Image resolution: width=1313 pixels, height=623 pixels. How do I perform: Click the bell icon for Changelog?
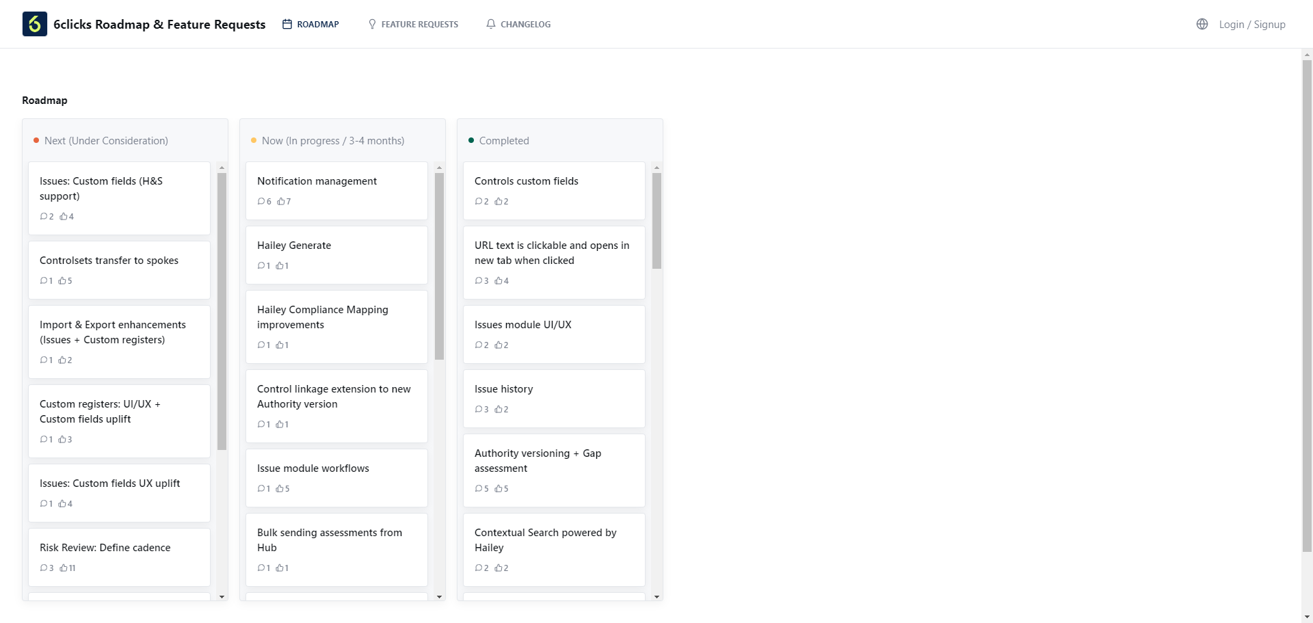tap(490, 23)
